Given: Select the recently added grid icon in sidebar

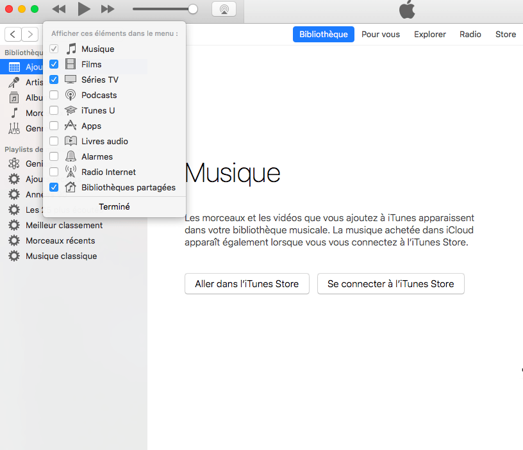Looking at the screenshot, I should (14, 67).
